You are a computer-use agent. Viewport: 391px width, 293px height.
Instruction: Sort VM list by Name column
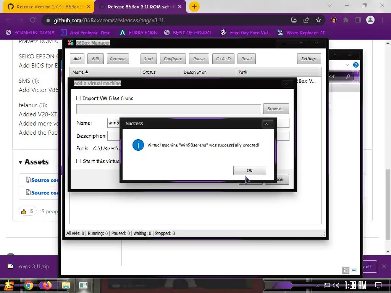coord(105,72)
